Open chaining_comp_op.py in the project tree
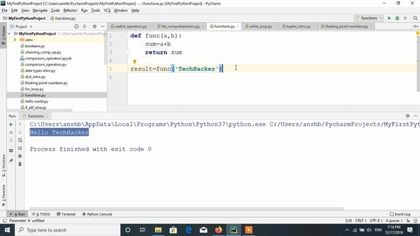 tap(43, 52)
